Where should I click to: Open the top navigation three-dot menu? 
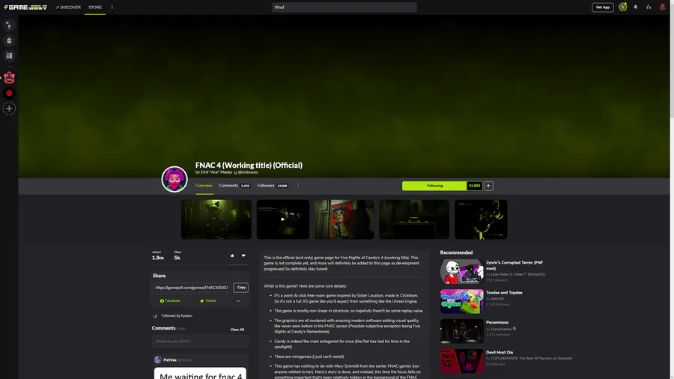(112, 7)
